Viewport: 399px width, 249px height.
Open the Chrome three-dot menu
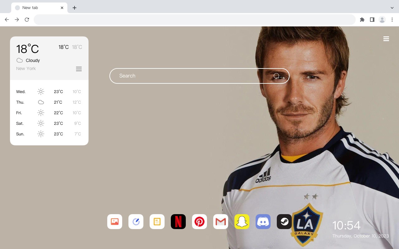click(x=392, y=20)
